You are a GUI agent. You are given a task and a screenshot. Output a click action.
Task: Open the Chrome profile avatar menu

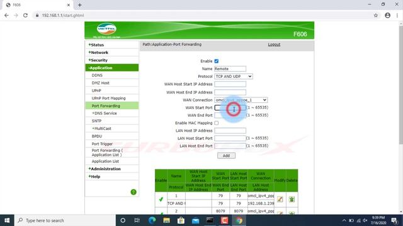tap(388, 15)
